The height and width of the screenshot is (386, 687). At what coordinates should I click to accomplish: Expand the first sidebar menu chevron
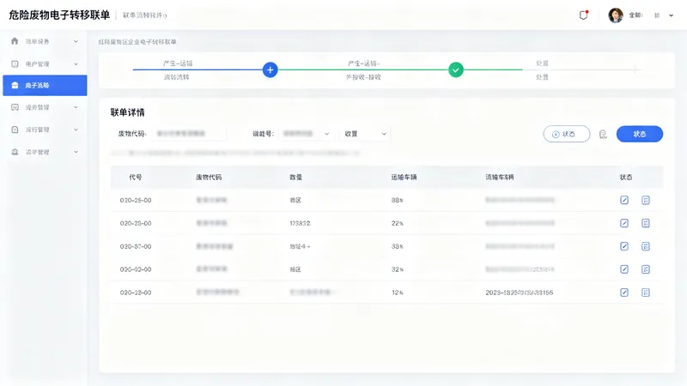pyautogui.click(x=76, y=41)
